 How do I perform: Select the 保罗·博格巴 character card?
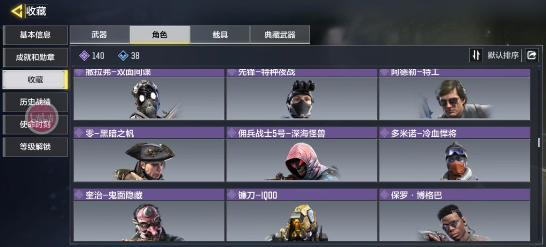click(x=455, y=215)
